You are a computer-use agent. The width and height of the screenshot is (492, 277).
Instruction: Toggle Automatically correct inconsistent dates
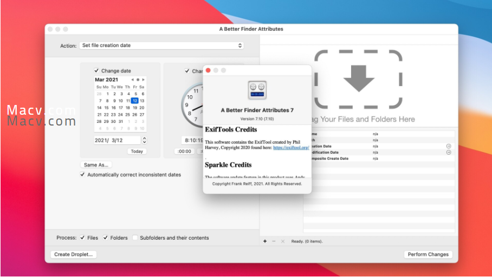tap(82, 175)
